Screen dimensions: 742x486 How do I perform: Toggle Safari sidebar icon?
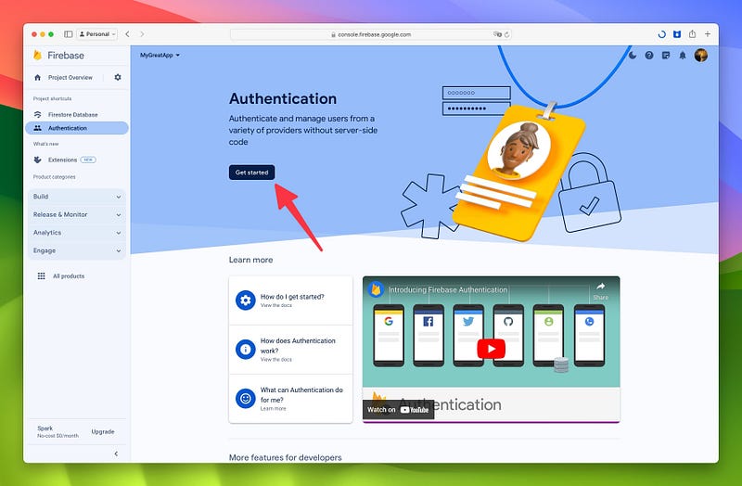click(x=68, y=34)
